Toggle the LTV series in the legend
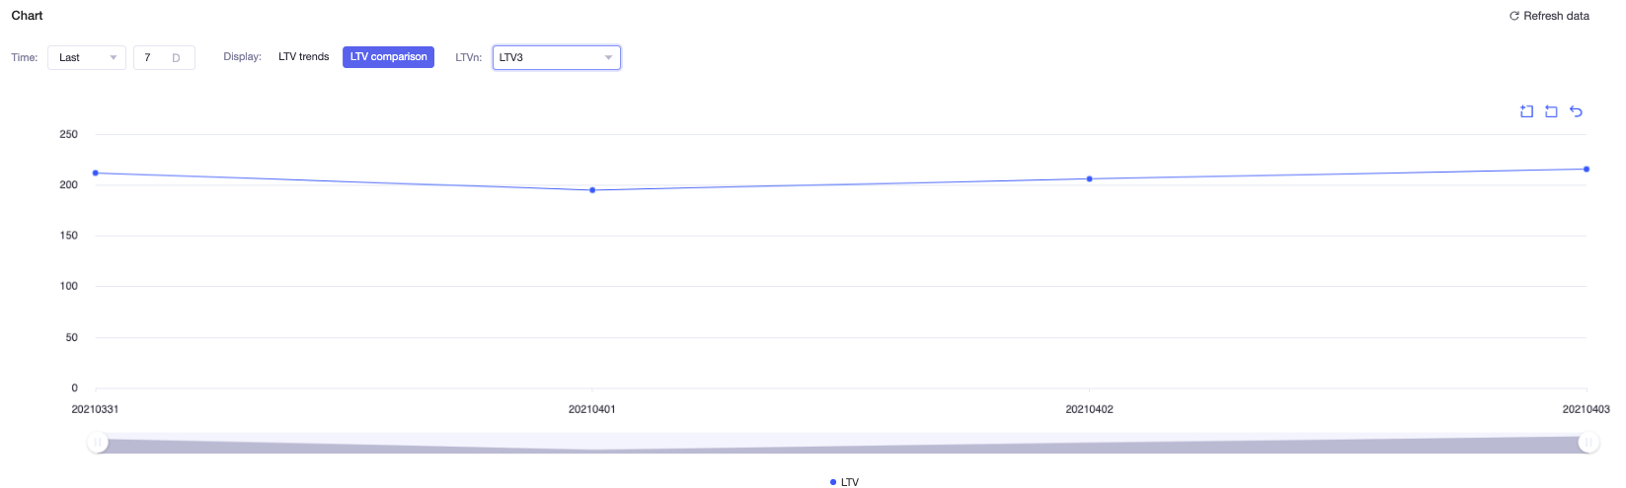The height and width of the screenshot is (488, 1626). click(844, 482)
